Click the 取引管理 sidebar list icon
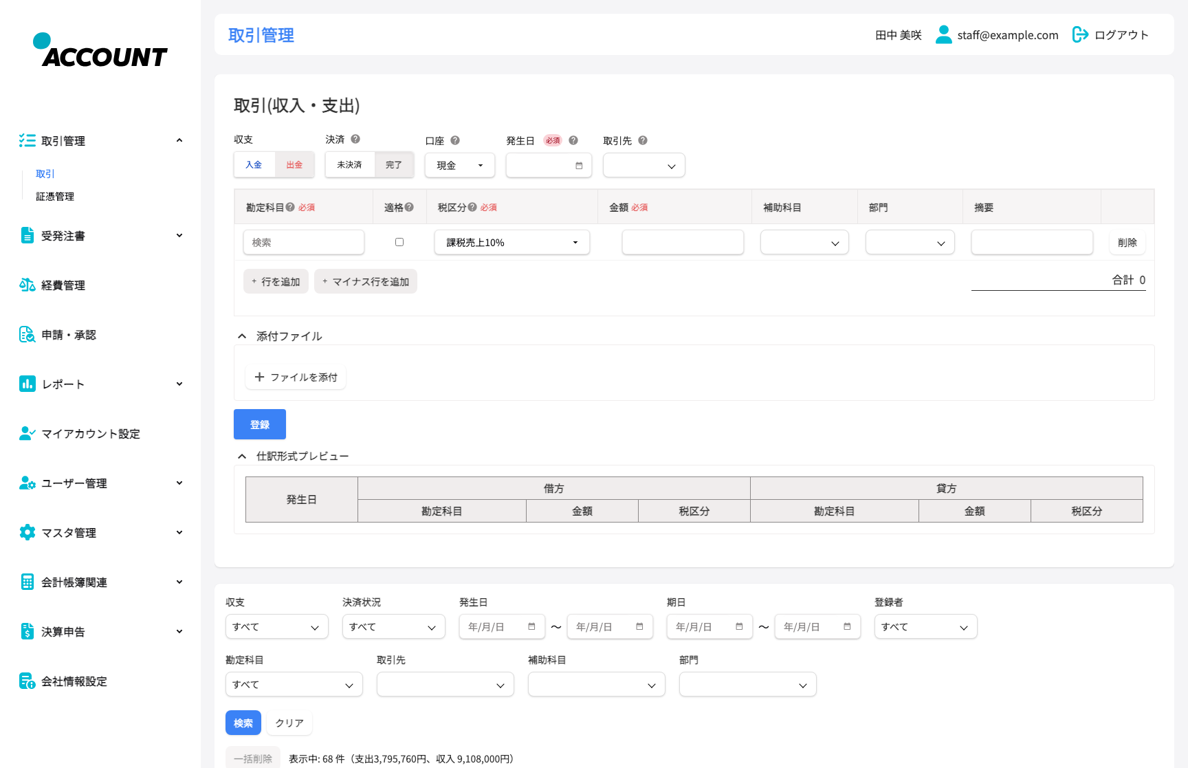 tap(27, 140)
